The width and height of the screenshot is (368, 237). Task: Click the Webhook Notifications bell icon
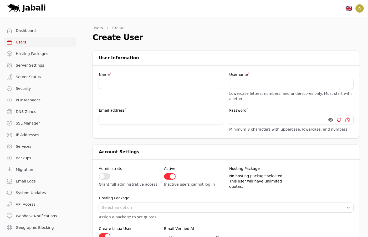pyautogui.click(x=9, y=216)
